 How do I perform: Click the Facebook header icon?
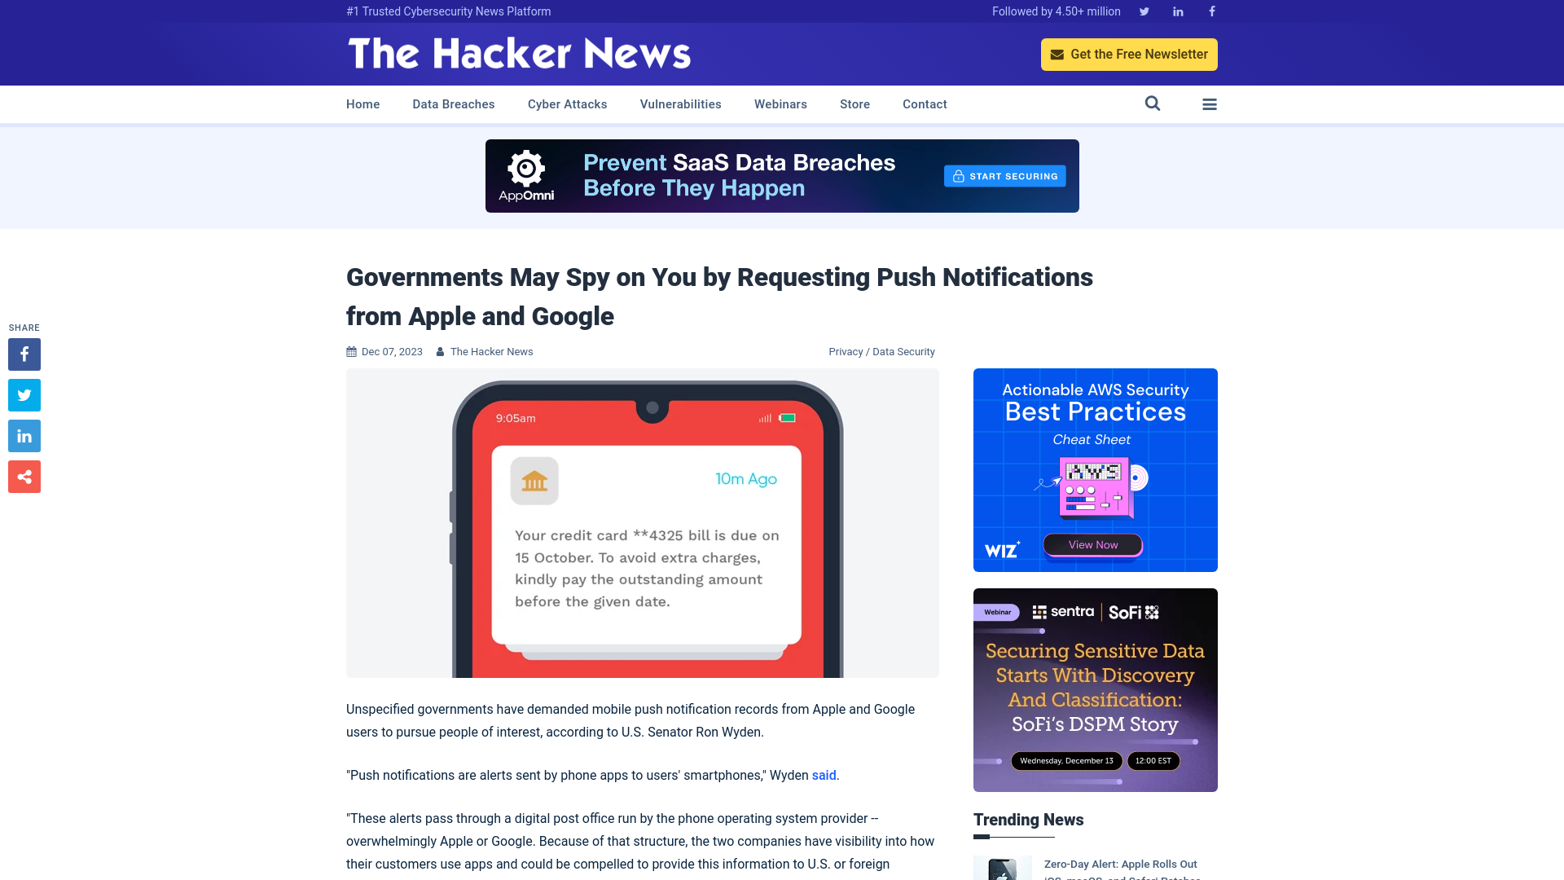pos(1211,11)
